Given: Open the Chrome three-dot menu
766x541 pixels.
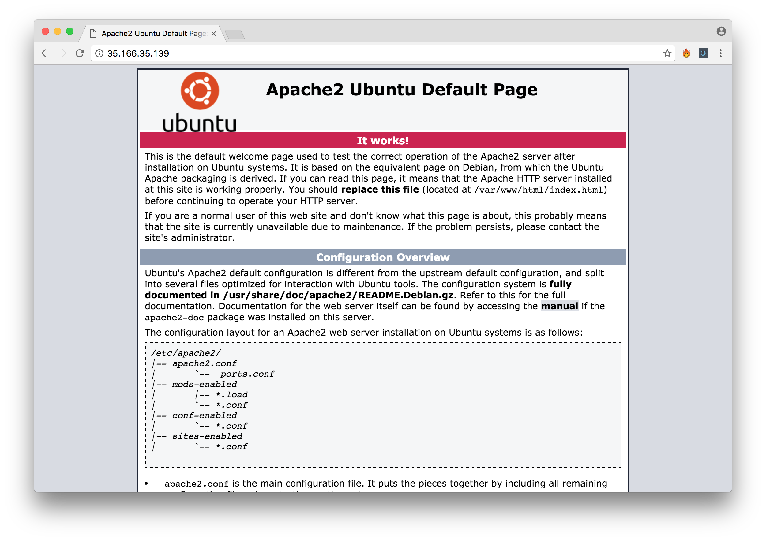Looking at the screenshot, I should point(720,53).
